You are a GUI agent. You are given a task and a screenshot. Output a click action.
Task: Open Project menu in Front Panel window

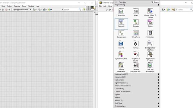click(x=9, y=6)
